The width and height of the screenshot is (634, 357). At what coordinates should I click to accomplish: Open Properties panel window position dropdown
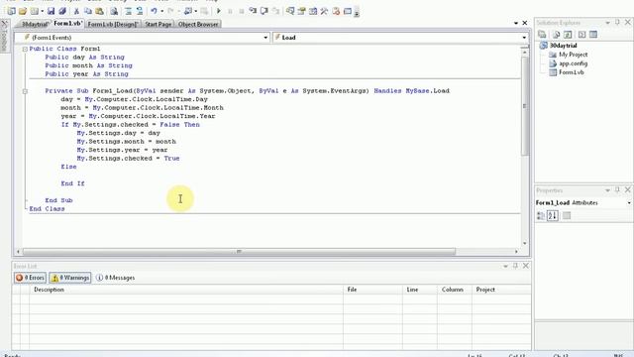607,190
